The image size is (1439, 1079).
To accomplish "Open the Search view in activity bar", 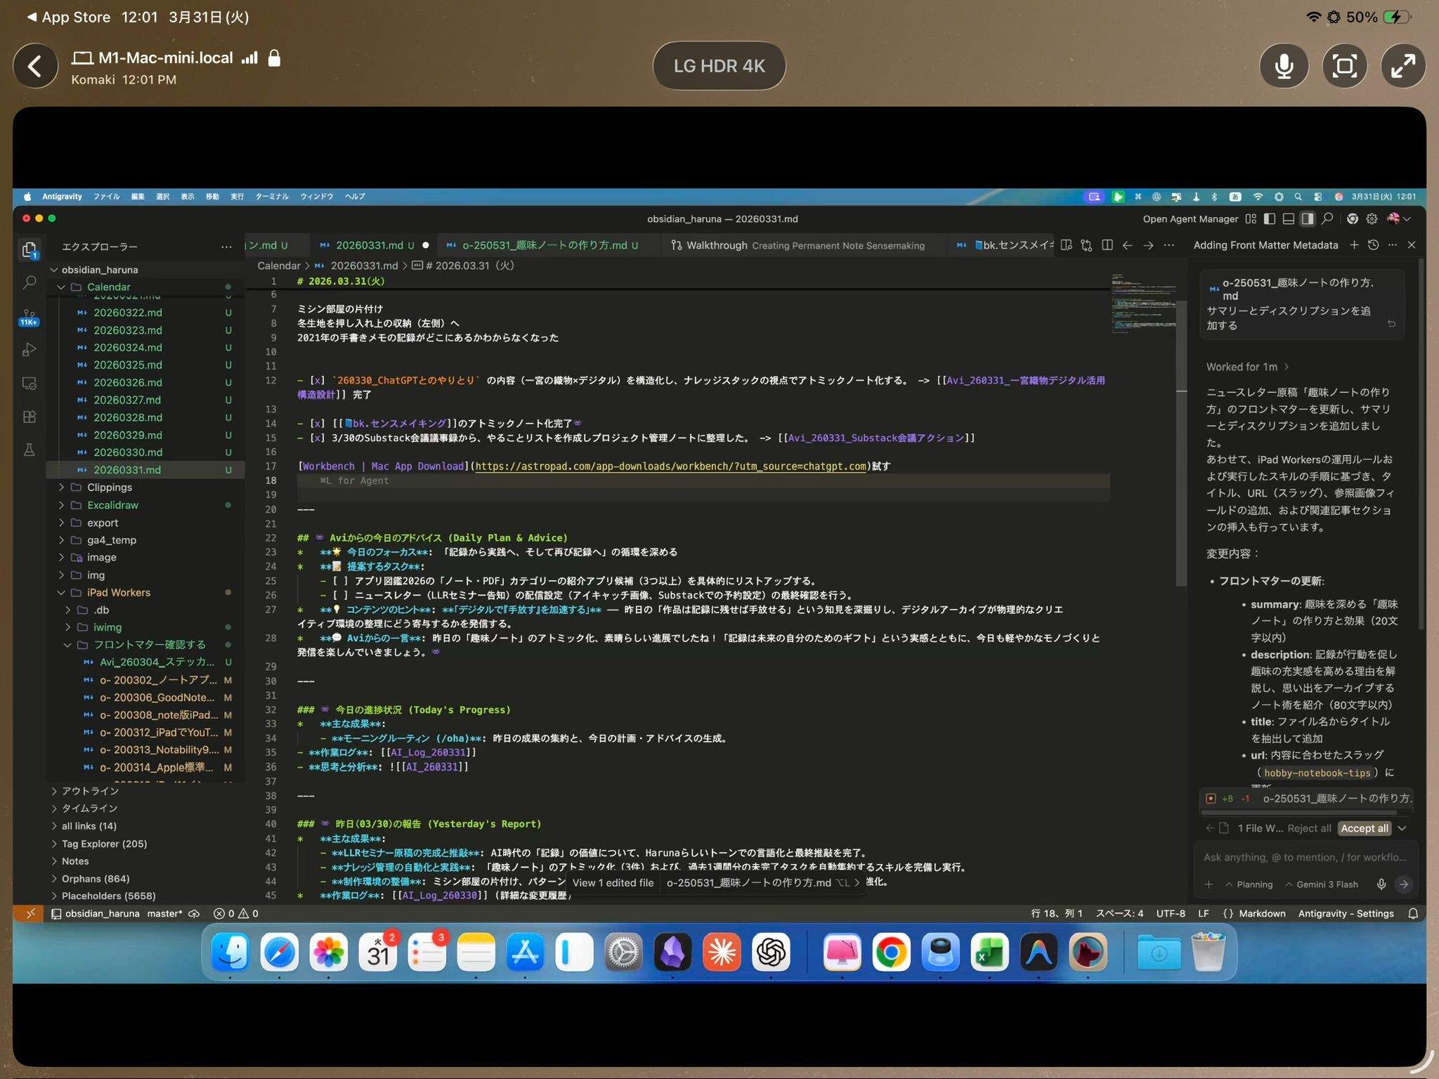I will tap(30, 282).
